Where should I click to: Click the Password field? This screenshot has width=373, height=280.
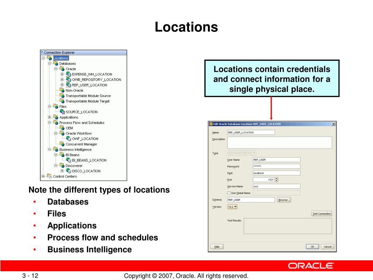276,166
